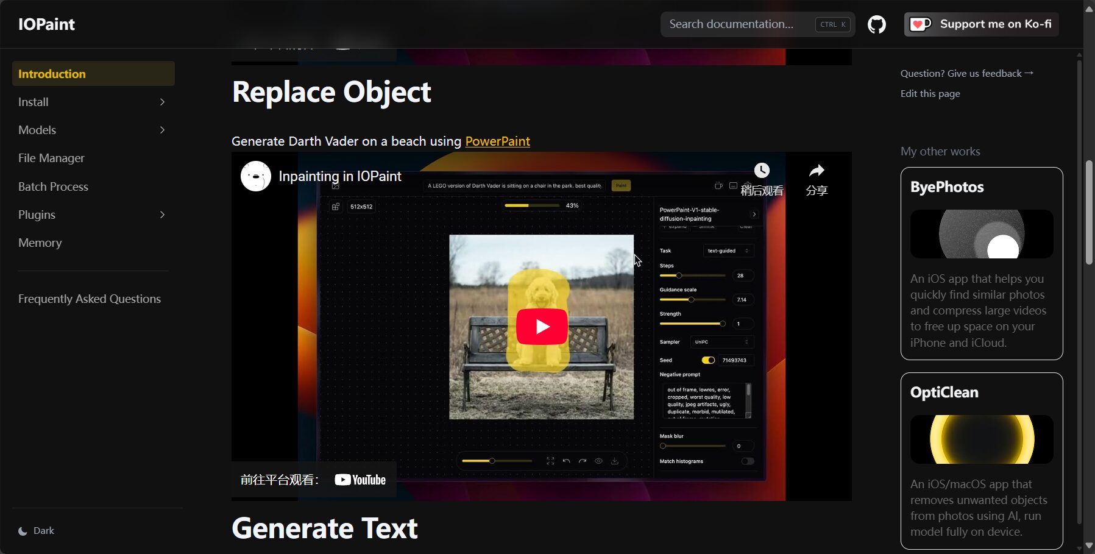Image resolution: width=1095 pixels, height=554 pixels.
Task: Select Introduction in sidebar
Action: pyautogui.click(x=93, y=74)
